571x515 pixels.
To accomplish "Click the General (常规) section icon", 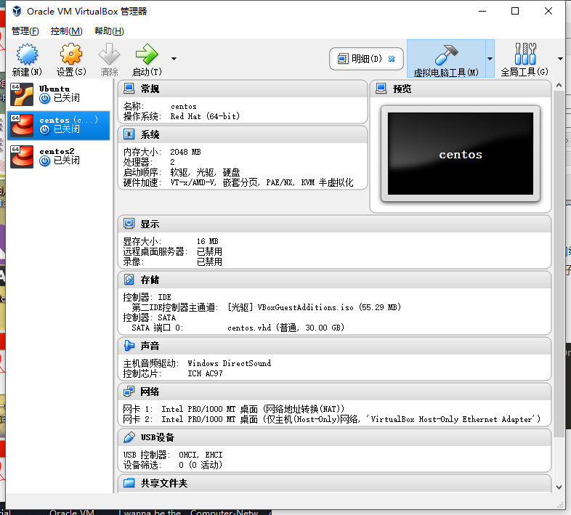I will click(x=129, y=89).
